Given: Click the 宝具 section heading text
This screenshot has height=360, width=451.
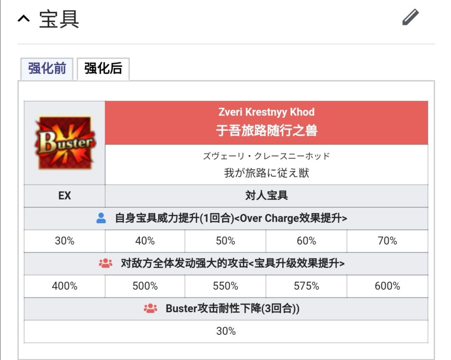Looking at the screenshot, I should pos(59,19).
